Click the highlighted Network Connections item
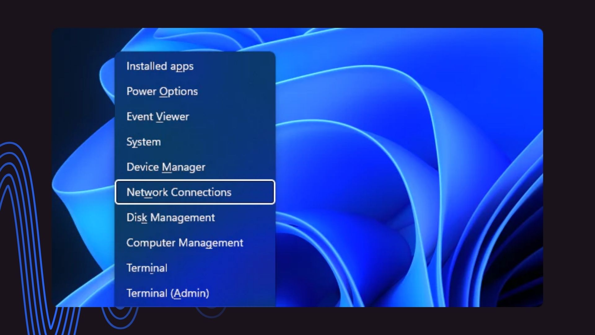The image size is (595, 335). point(195,192)
